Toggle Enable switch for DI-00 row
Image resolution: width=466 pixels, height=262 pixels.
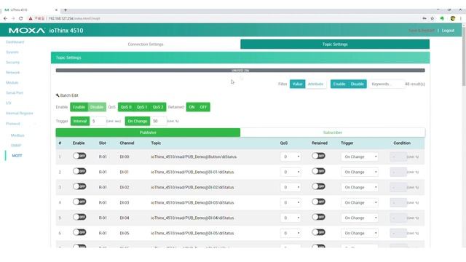click(x=79, y=156)
